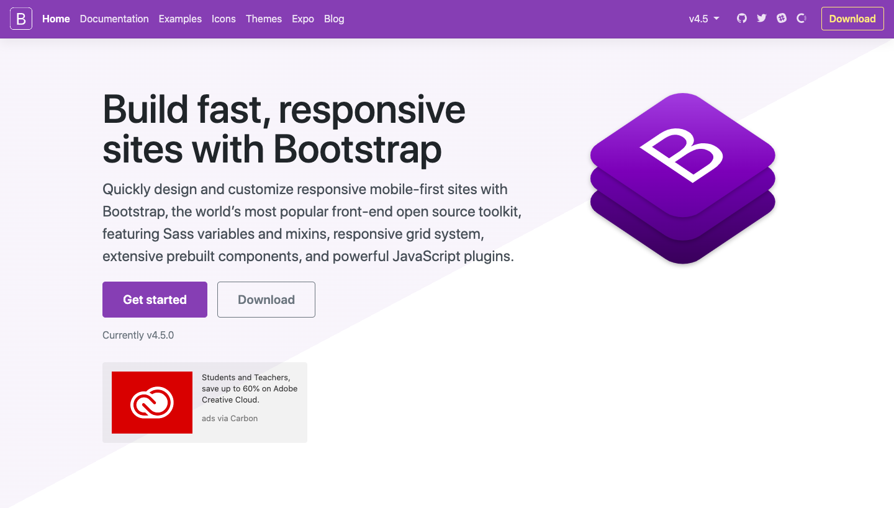Click the 'Build fast, responsive sites' heading
Screen dimensions: 894x508
[x=284, y=128]
